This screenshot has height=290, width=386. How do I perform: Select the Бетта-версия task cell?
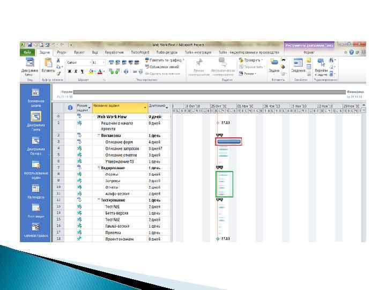(x=120, y=213)
